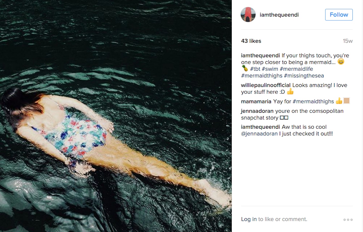
Task: Open #mermaidthighs hashtag in mamamaria's comment
Action: tap(313, 101)
